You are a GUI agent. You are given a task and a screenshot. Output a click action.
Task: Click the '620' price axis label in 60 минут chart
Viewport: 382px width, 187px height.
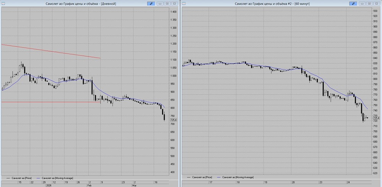[x=375, y=173]
